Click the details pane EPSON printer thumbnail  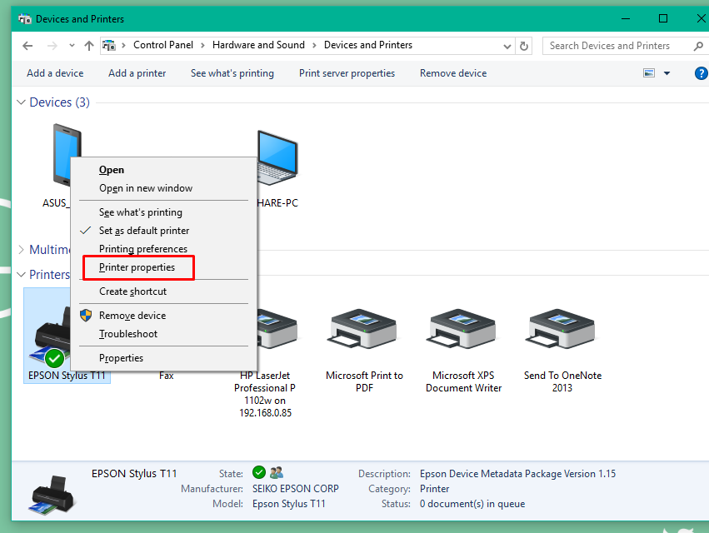click(52, 495)
